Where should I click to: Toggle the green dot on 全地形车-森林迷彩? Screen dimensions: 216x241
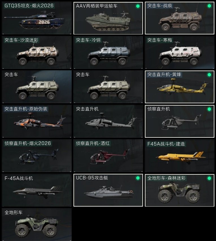pyautogui.click(x=209, y=178)
